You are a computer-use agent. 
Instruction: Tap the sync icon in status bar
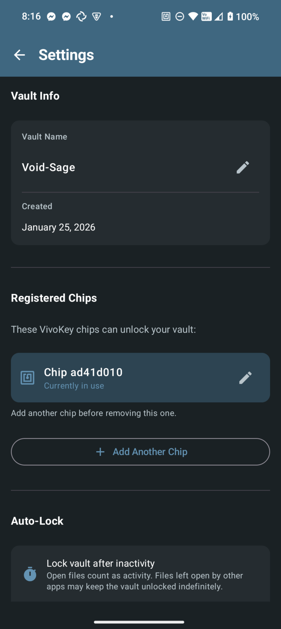[81, 17]
